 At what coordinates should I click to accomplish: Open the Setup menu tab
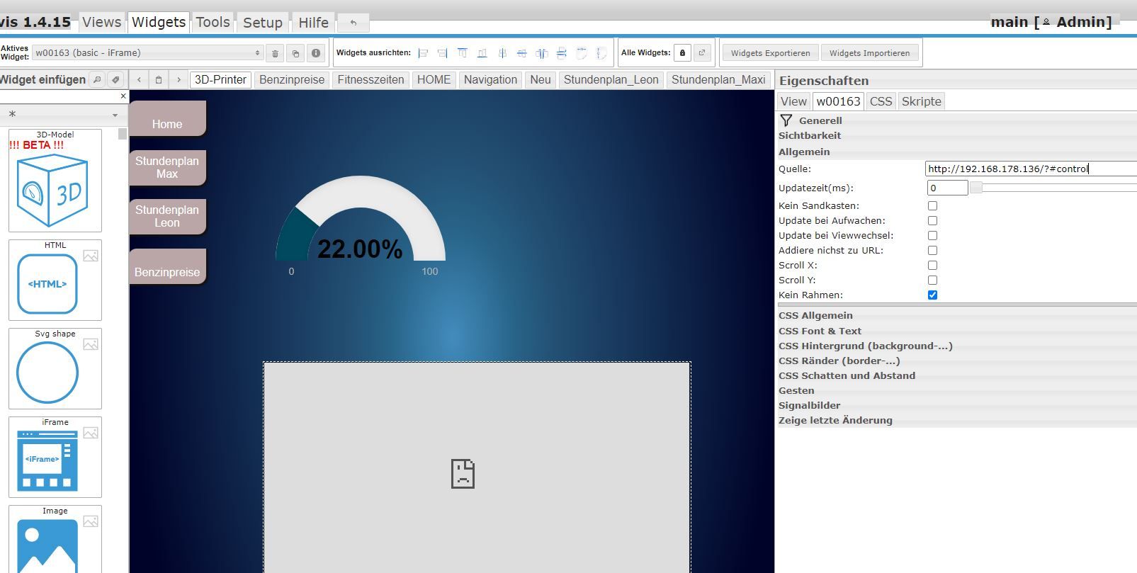tap(263, 23)
